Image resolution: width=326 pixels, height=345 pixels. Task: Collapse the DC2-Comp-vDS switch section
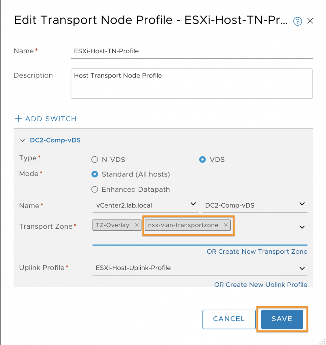coord(22,140)
